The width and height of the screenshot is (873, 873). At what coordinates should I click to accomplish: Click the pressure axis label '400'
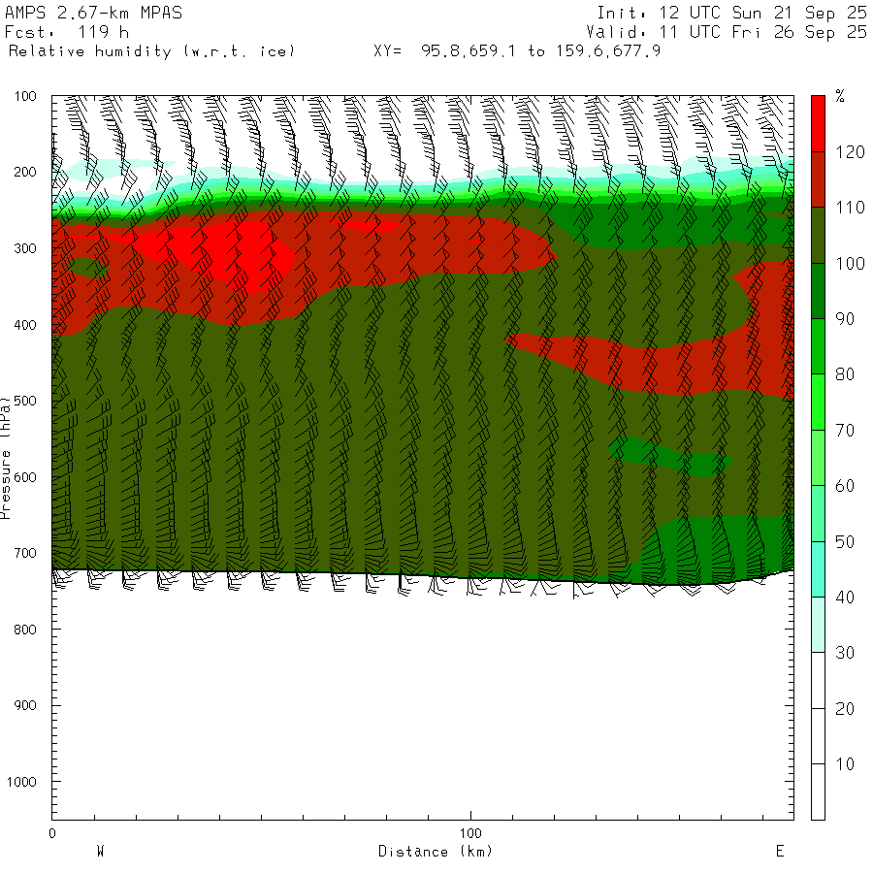coord(25,325)
